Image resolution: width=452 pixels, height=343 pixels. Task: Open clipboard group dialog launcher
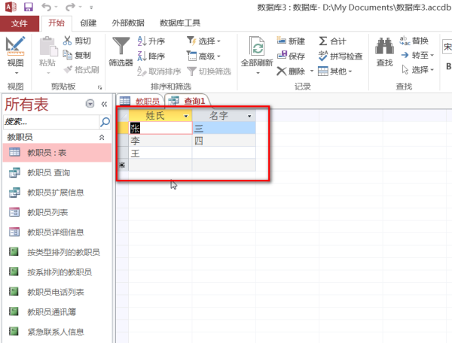tap(99, 87)
